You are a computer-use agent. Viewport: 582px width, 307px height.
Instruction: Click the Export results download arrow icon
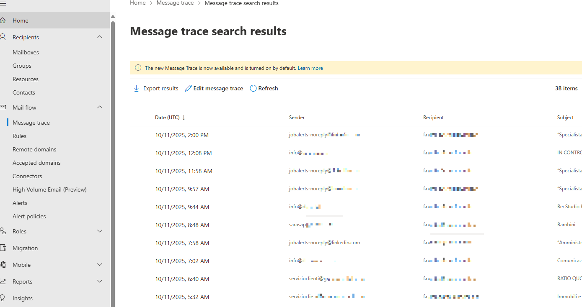pos(136,89)
